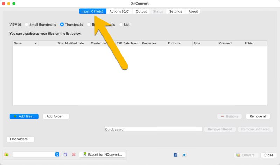280x165 pixels.
Task: Click the Add files... button
Action: point(24,116)
